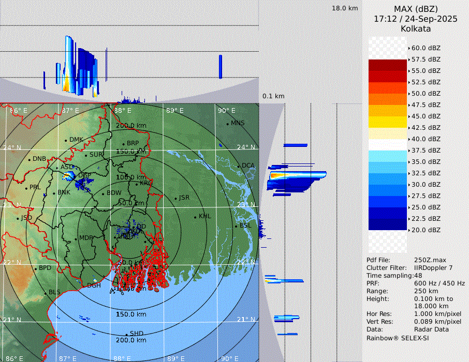
Task: Select the BLS station dot
Action: tap(45, 293)
